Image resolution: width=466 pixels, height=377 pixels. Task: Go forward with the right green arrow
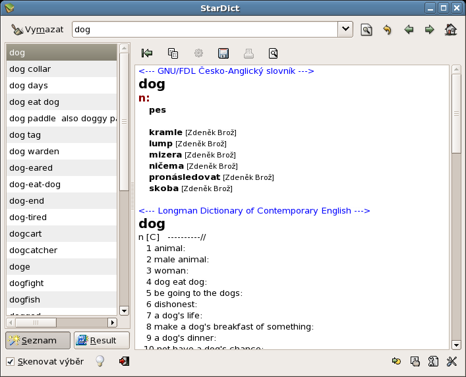[x=429, y=30]
